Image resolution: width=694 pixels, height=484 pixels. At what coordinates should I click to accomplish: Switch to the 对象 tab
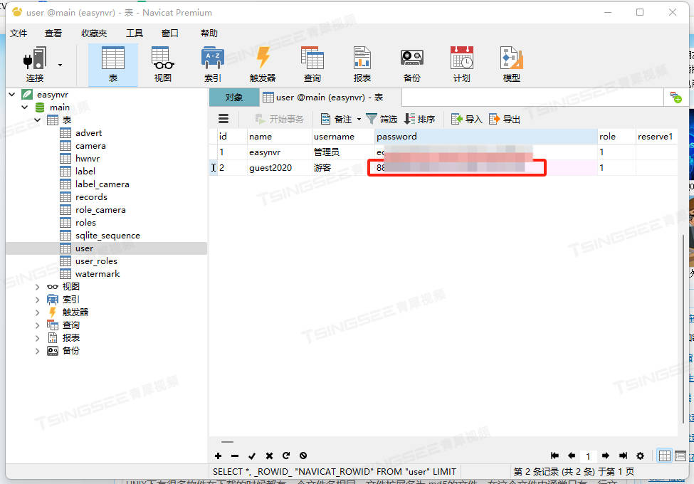click(233, 97)
